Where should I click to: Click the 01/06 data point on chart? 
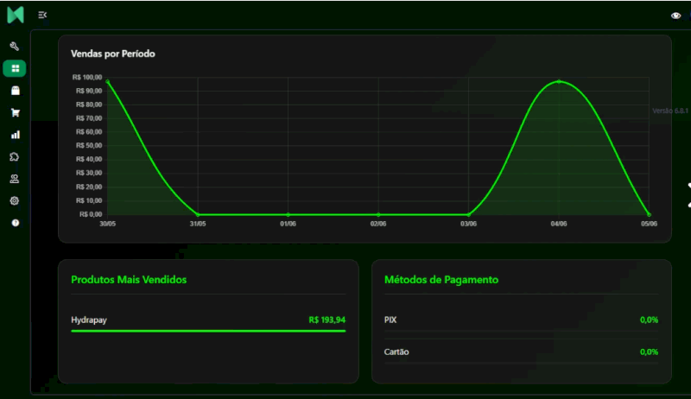(288, 214)
